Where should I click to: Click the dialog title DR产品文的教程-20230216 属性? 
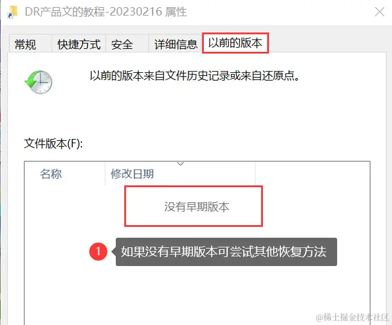106,11
